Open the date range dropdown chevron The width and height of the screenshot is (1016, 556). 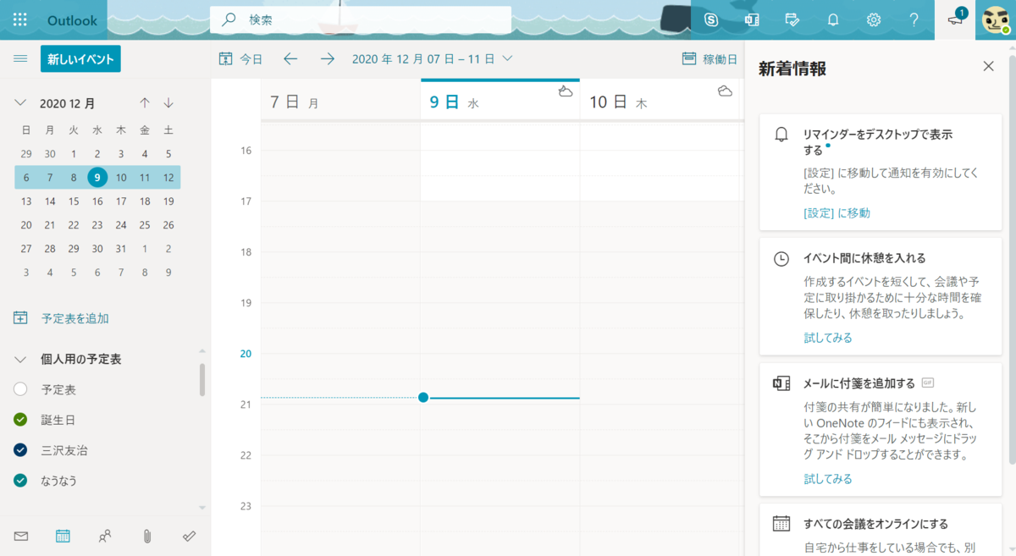[507, 58]
